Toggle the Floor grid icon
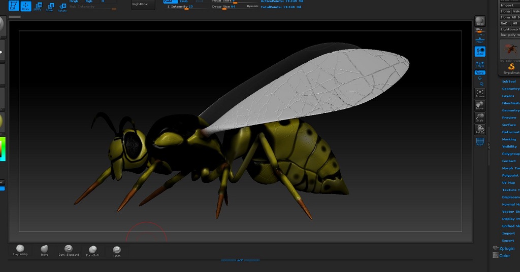Viewport: 520px width, 272px height. pyautogui.click(x=480, y=39)
